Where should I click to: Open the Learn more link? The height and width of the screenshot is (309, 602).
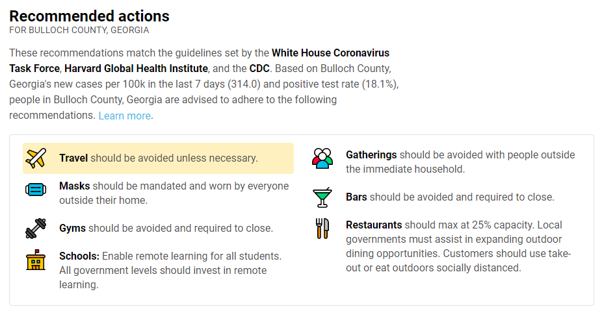coord(125,116)
